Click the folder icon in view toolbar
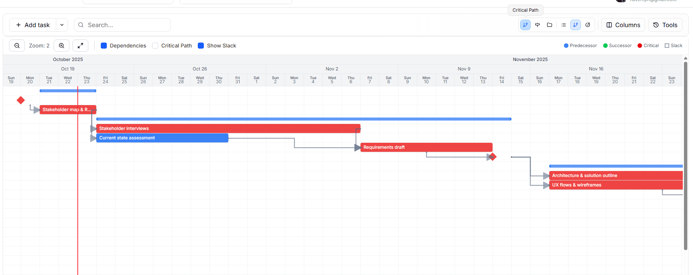693x275 pixels. (550, 25)
